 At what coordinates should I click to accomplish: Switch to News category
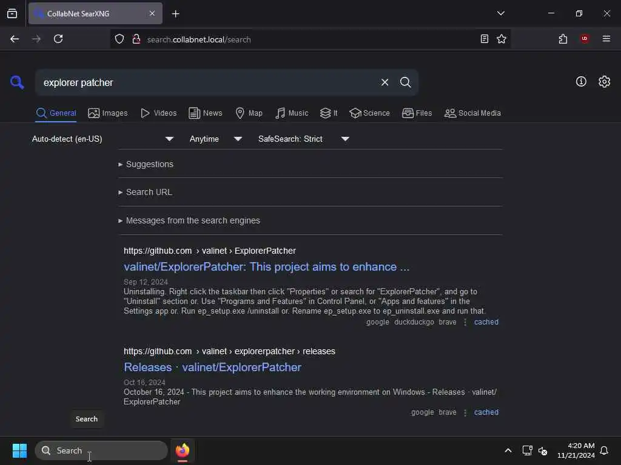click(205, 113)
